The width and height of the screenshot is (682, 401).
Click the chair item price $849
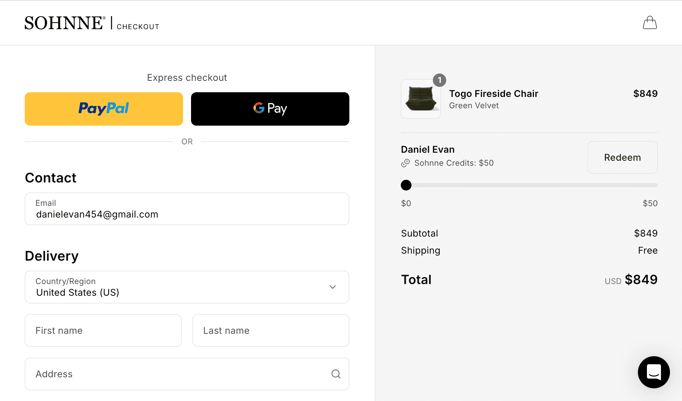click(x=645, y=94)
